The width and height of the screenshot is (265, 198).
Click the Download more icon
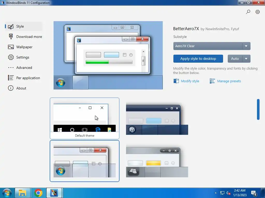coord(11,37)
